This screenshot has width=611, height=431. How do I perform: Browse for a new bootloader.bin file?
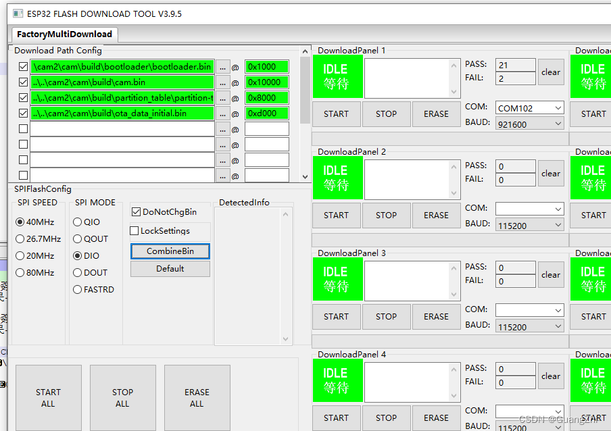[223, 66]
